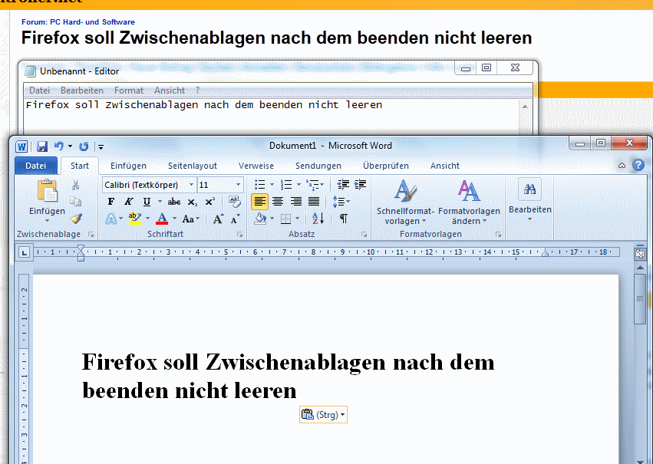Click the Sort A-Z icon

click(x=318, y=218)
